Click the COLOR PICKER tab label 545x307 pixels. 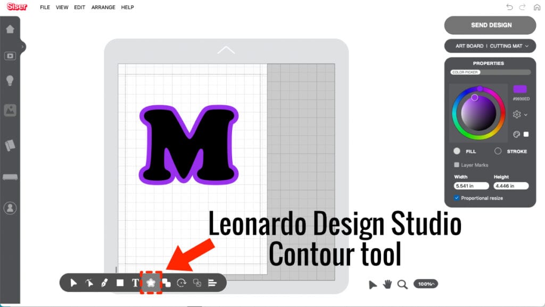tap(465, 72)
